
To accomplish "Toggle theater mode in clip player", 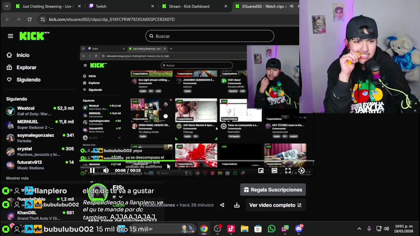I will [274, 170].
